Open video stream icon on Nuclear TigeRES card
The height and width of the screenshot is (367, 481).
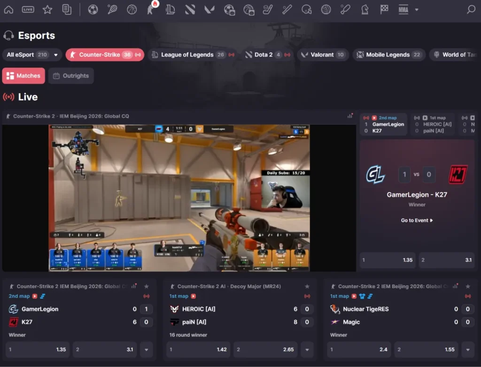tap(354, 296)
